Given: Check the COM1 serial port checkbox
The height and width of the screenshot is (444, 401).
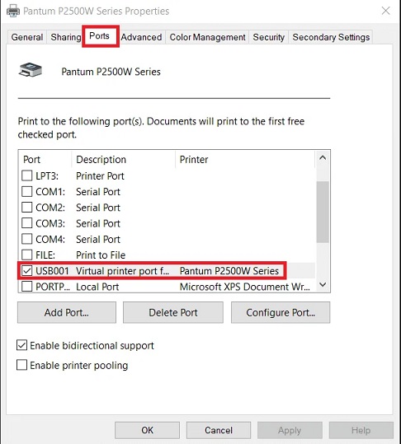Looking at the screenshot, I should [27, 192].
